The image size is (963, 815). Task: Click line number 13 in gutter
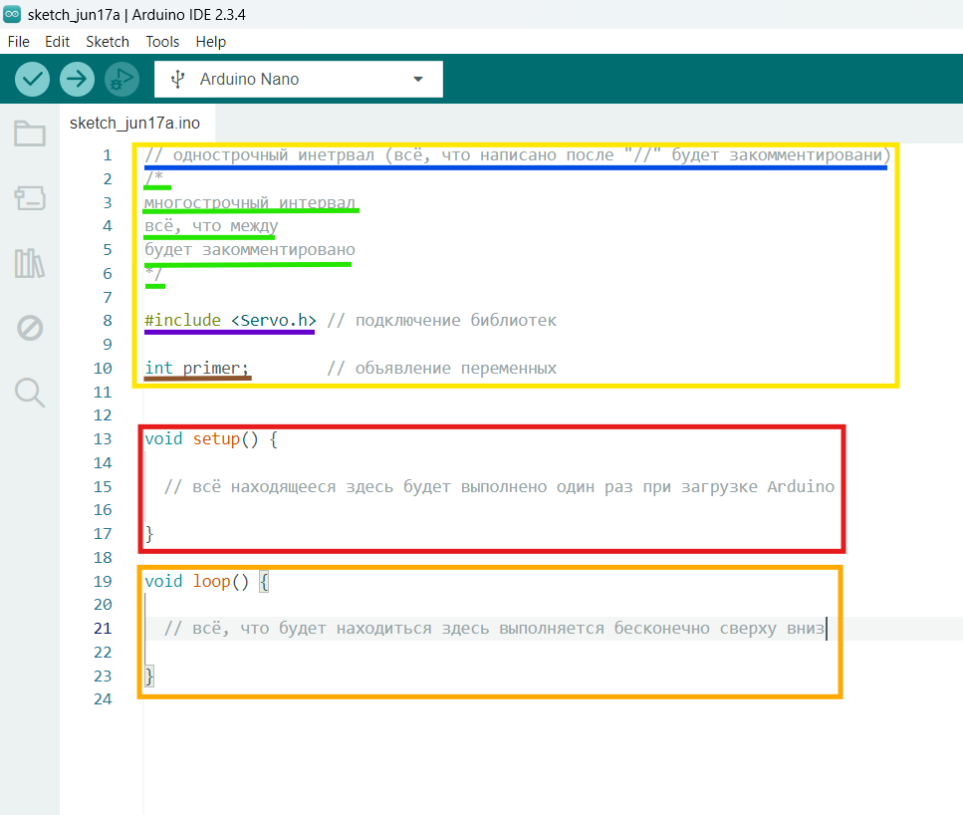tap(103, 438)
